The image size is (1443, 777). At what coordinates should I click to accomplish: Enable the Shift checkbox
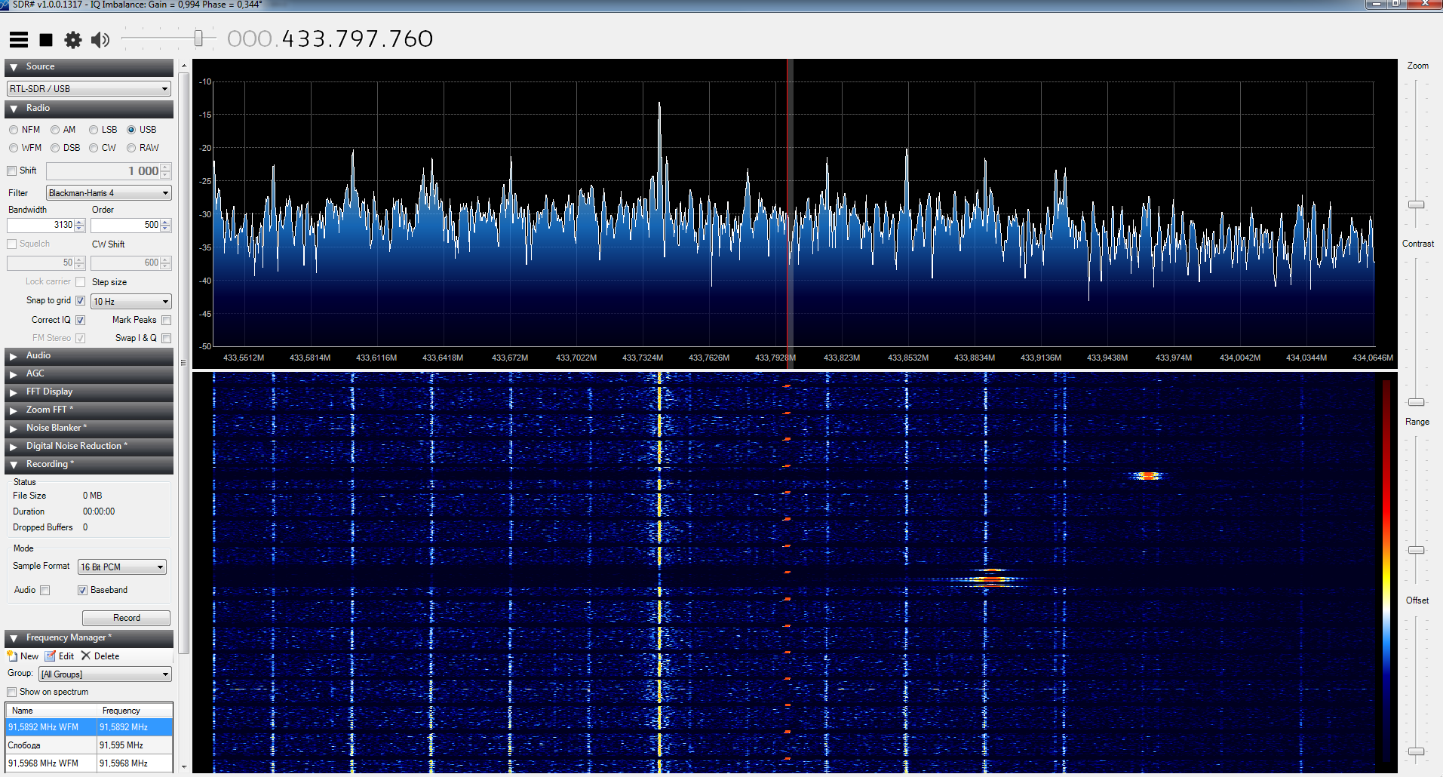point(12,171)
